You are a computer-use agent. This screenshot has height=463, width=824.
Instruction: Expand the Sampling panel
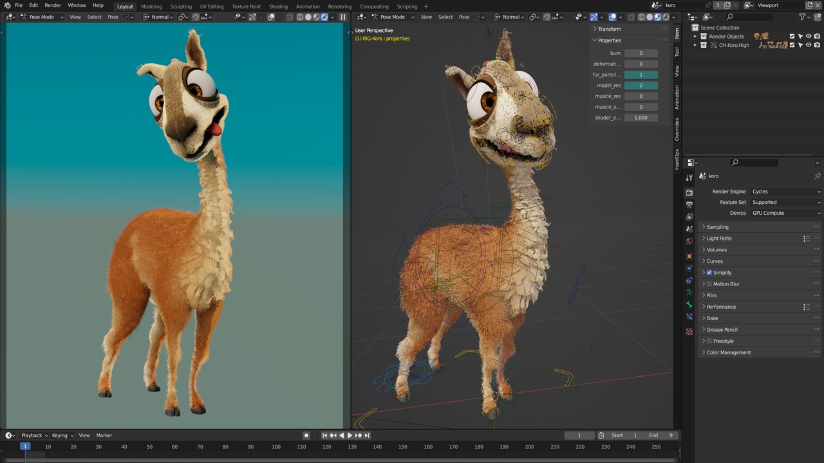pos(717,227)
